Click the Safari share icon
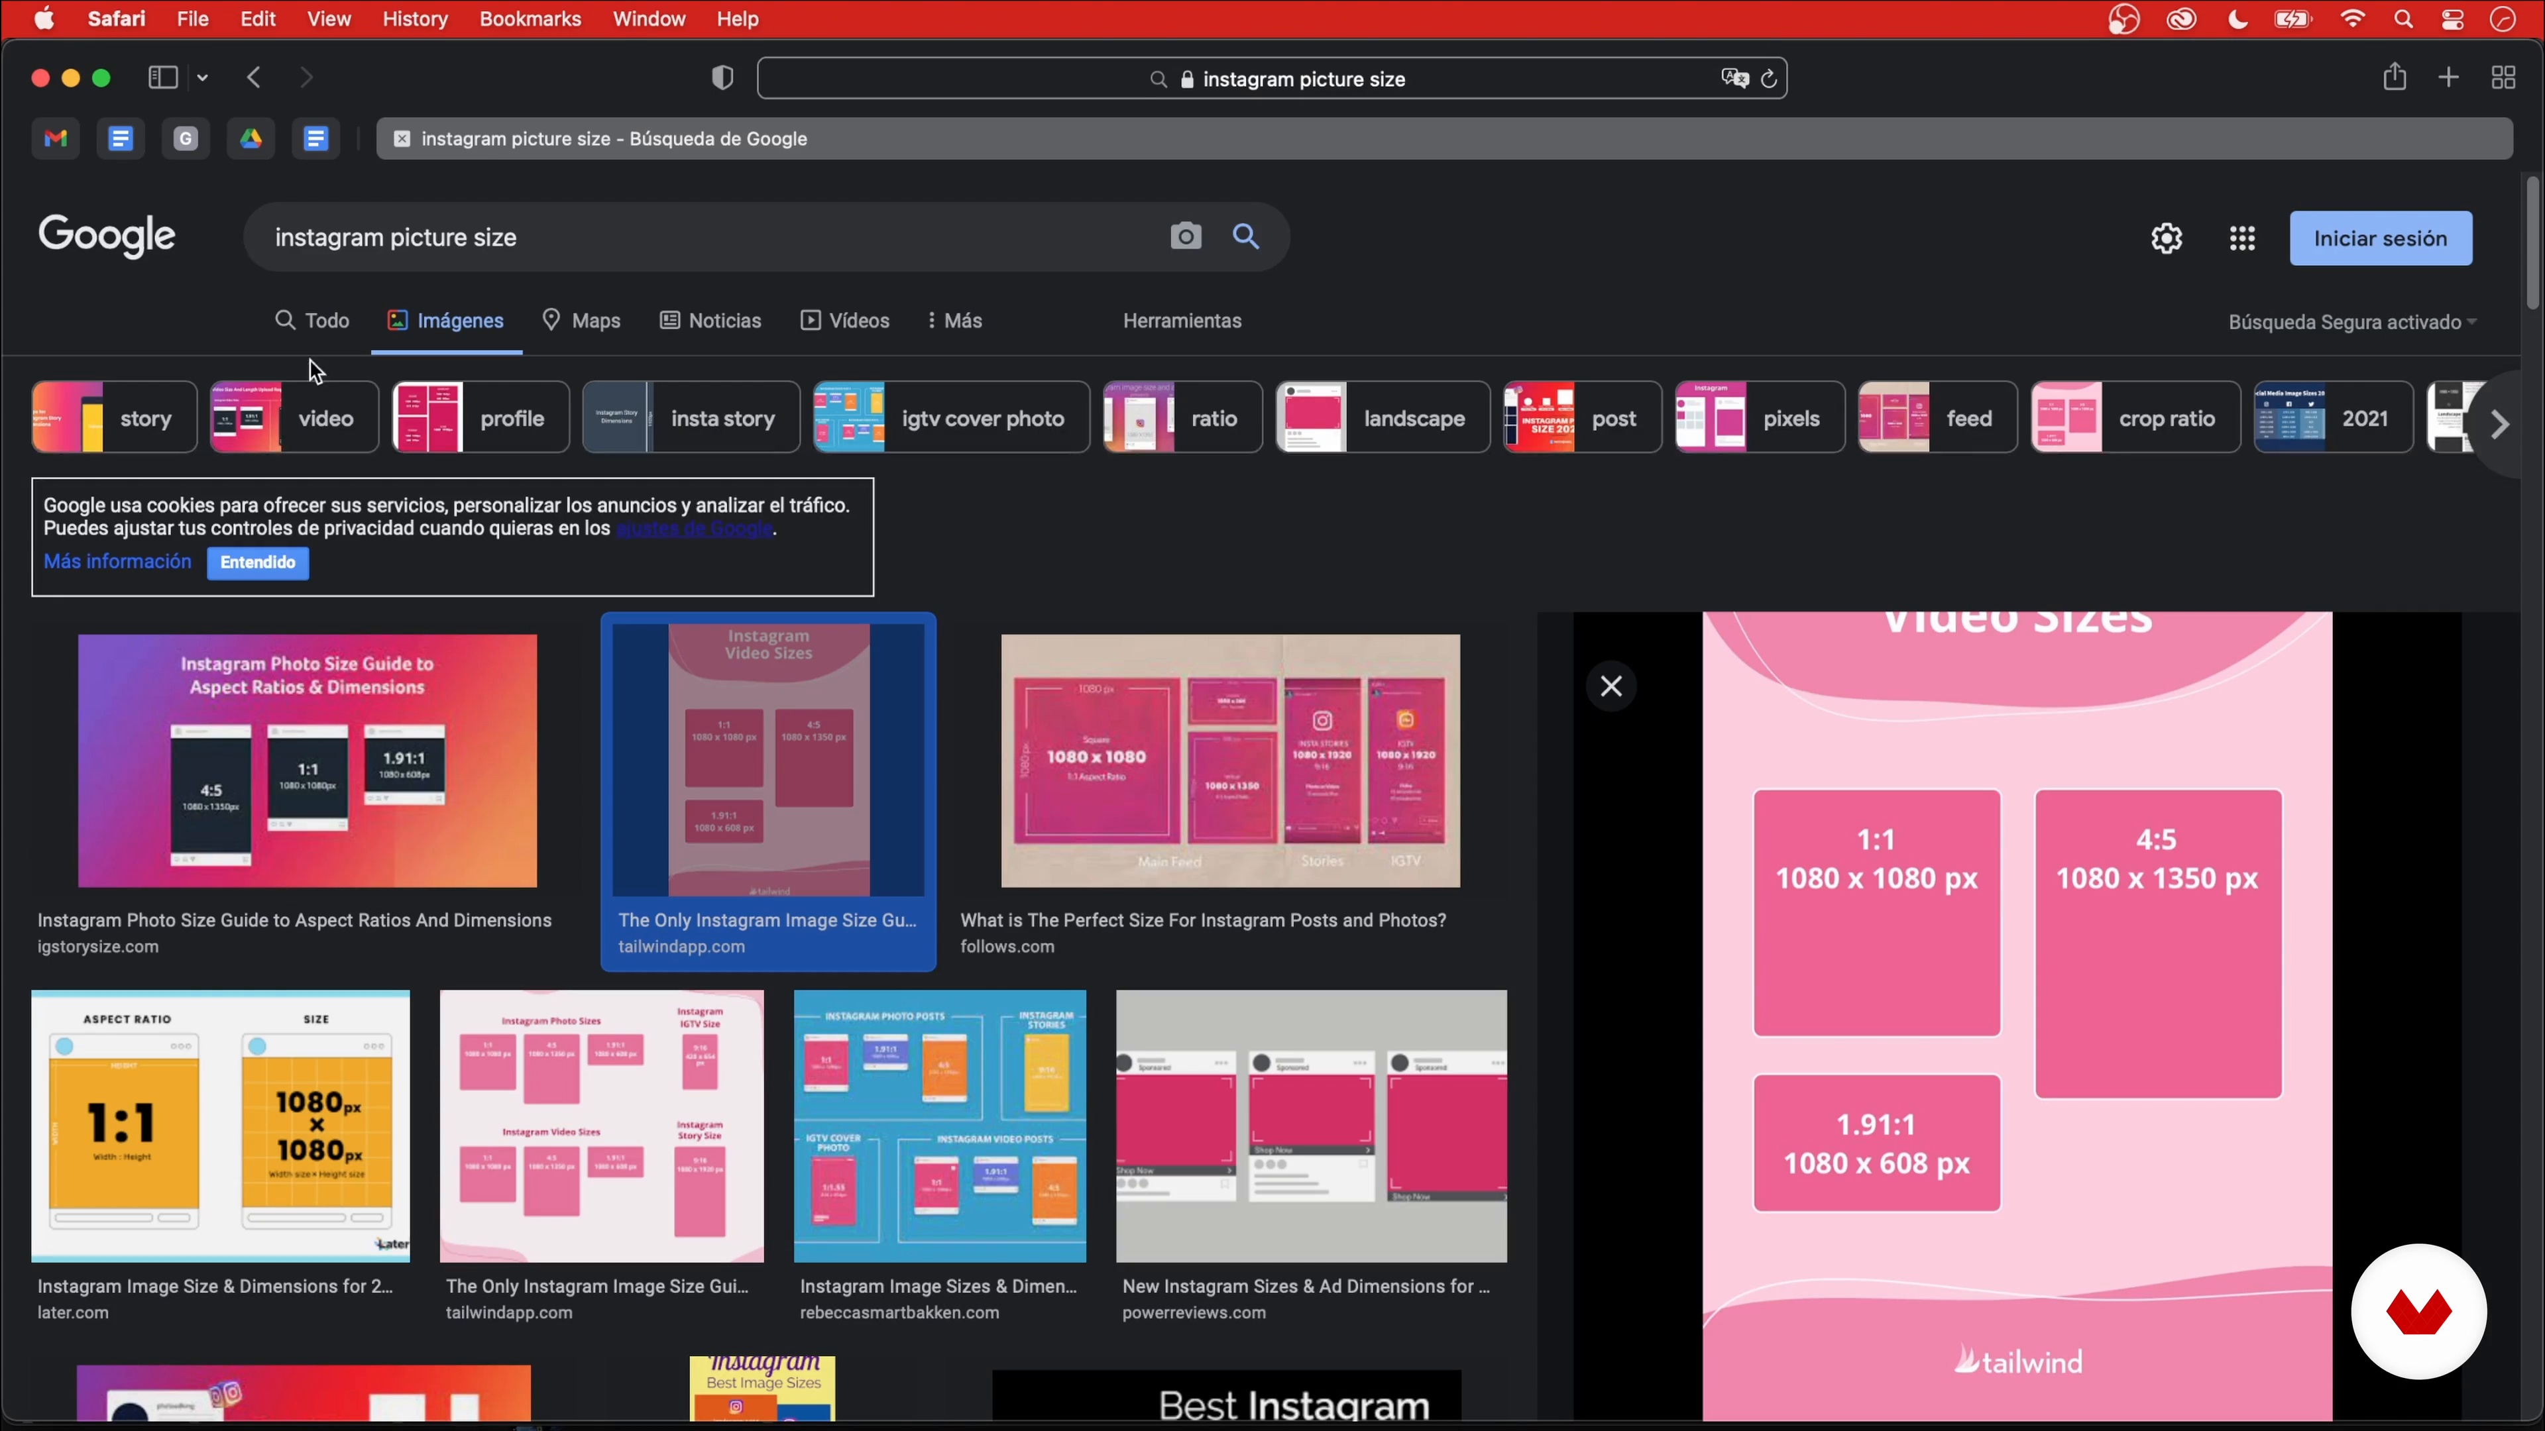The height and width of the screenshot is (1431, 2545). tap(2394, 77)
